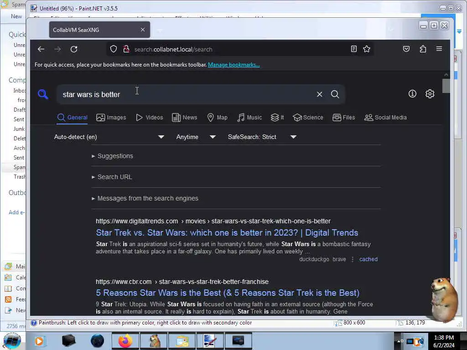Switch to the Music search category

pyautogui.click(x=249, y=118)
